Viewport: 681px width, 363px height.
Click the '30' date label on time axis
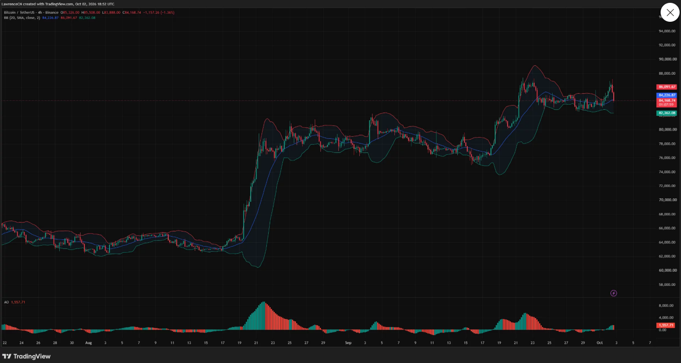[72, 342]
